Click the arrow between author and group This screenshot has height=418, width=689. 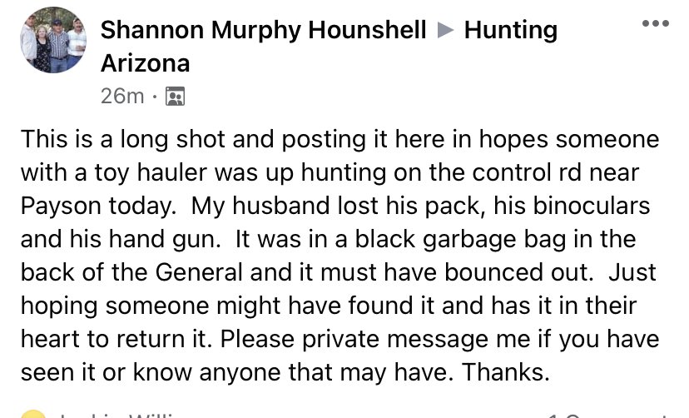point(445,30)
